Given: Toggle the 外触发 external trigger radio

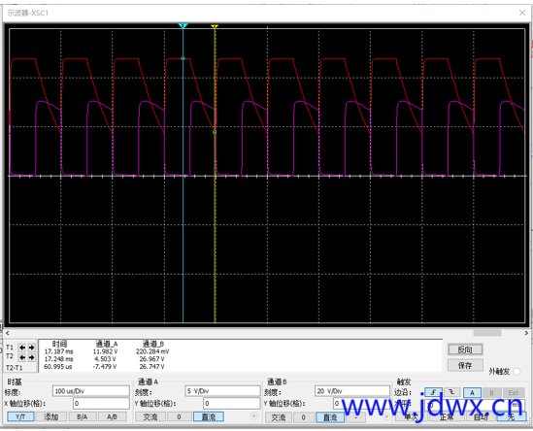Looking at the screenshot, I should [x=516, y=371].
